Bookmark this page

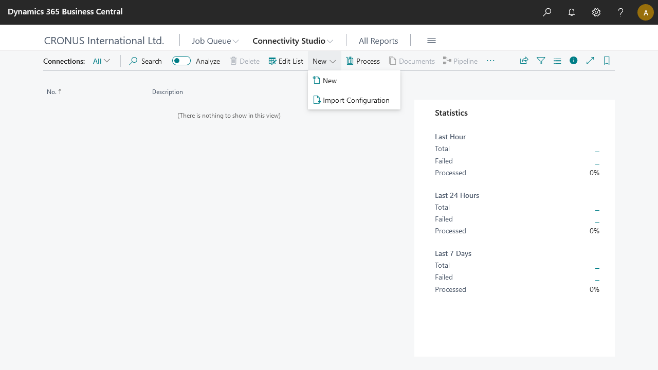coord(607,61)
